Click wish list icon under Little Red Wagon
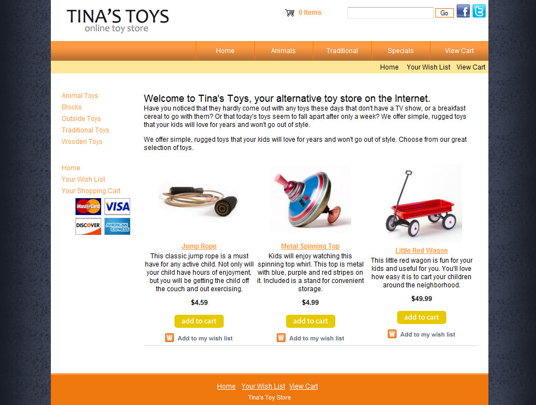This screenshot has width=536, height=405. pyautogui.click(x=392, y=334)
